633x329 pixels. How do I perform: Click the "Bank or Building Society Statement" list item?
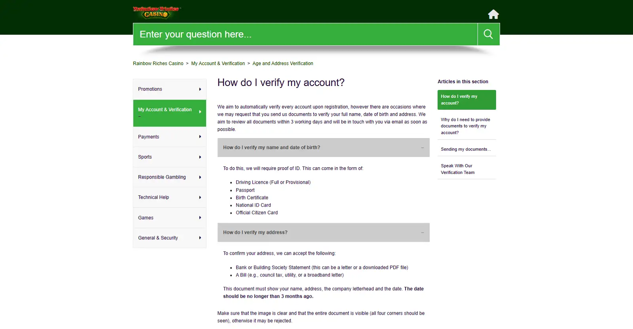(x=322, y=267)
